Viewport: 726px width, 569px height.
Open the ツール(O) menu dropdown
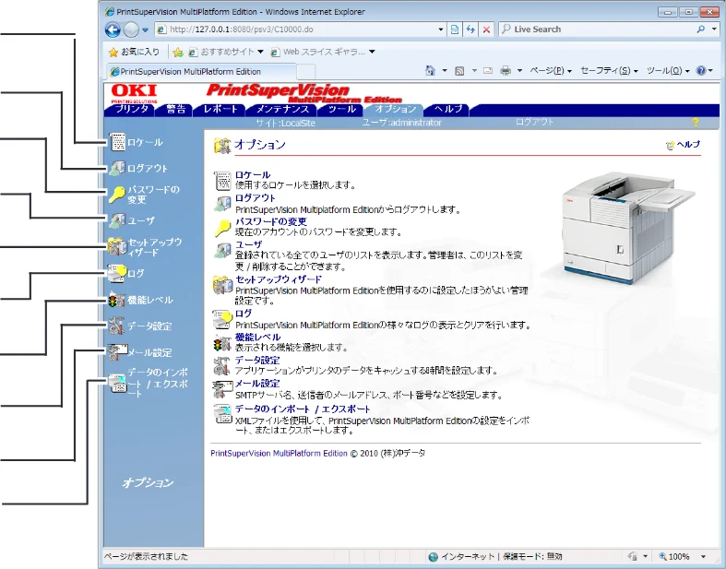click(668, 71)
